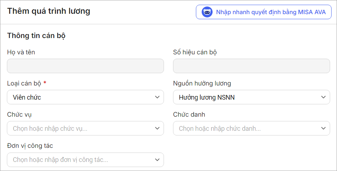The image size is (337, 171).
Task: Click the Chức danh label text
Action: tap(189, 114)
